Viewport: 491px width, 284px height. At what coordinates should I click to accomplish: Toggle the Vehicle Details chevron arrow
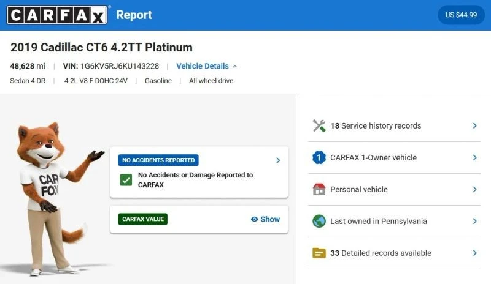point(235,67)
